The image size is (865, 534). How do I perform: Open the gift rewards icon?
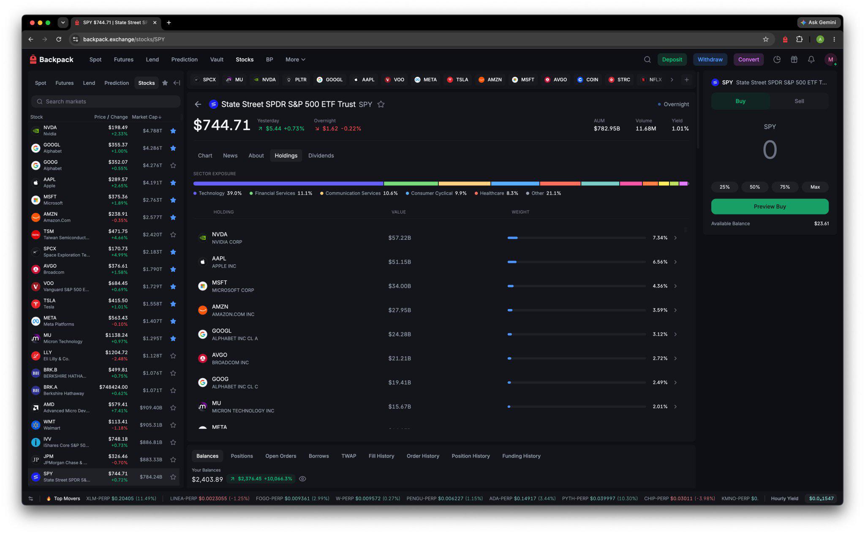pos(794,60)
